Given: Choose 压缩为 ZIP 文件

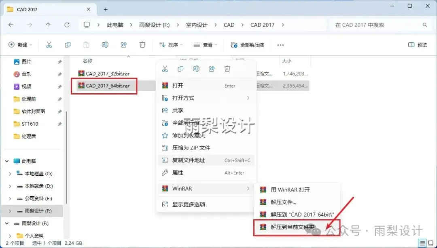Looking at the screenshot, I should point(206,148).
